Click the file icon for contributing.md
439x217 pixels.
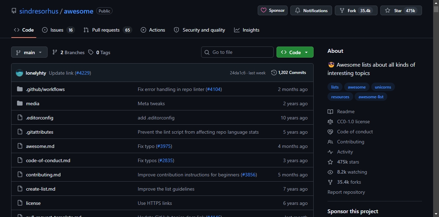click(20, 175)
